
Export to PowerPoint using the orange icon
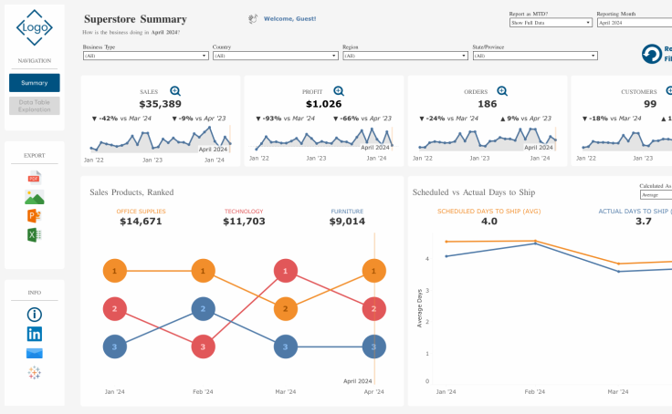click(x=35, y=216)
